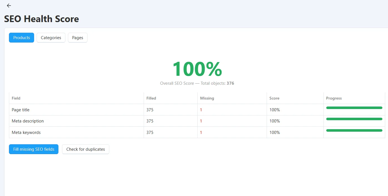Click Missing value 1 in Page title row
Image resolution: width=388 pixels, height=196 pixels.
[x=201, y=110]
